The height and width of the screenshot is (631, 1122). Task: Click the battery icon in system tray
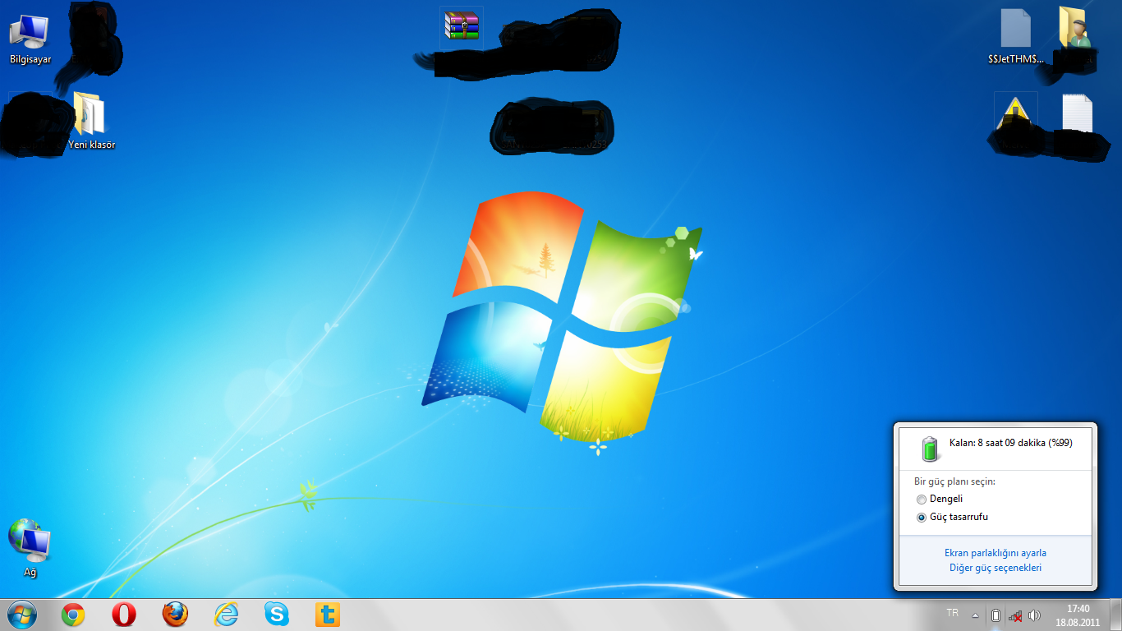pyautogui.click(x=996, y=615)
